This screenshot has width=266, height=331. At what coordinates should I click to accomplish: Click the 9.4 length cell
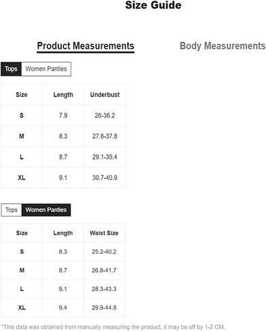(x=63, y=308)
